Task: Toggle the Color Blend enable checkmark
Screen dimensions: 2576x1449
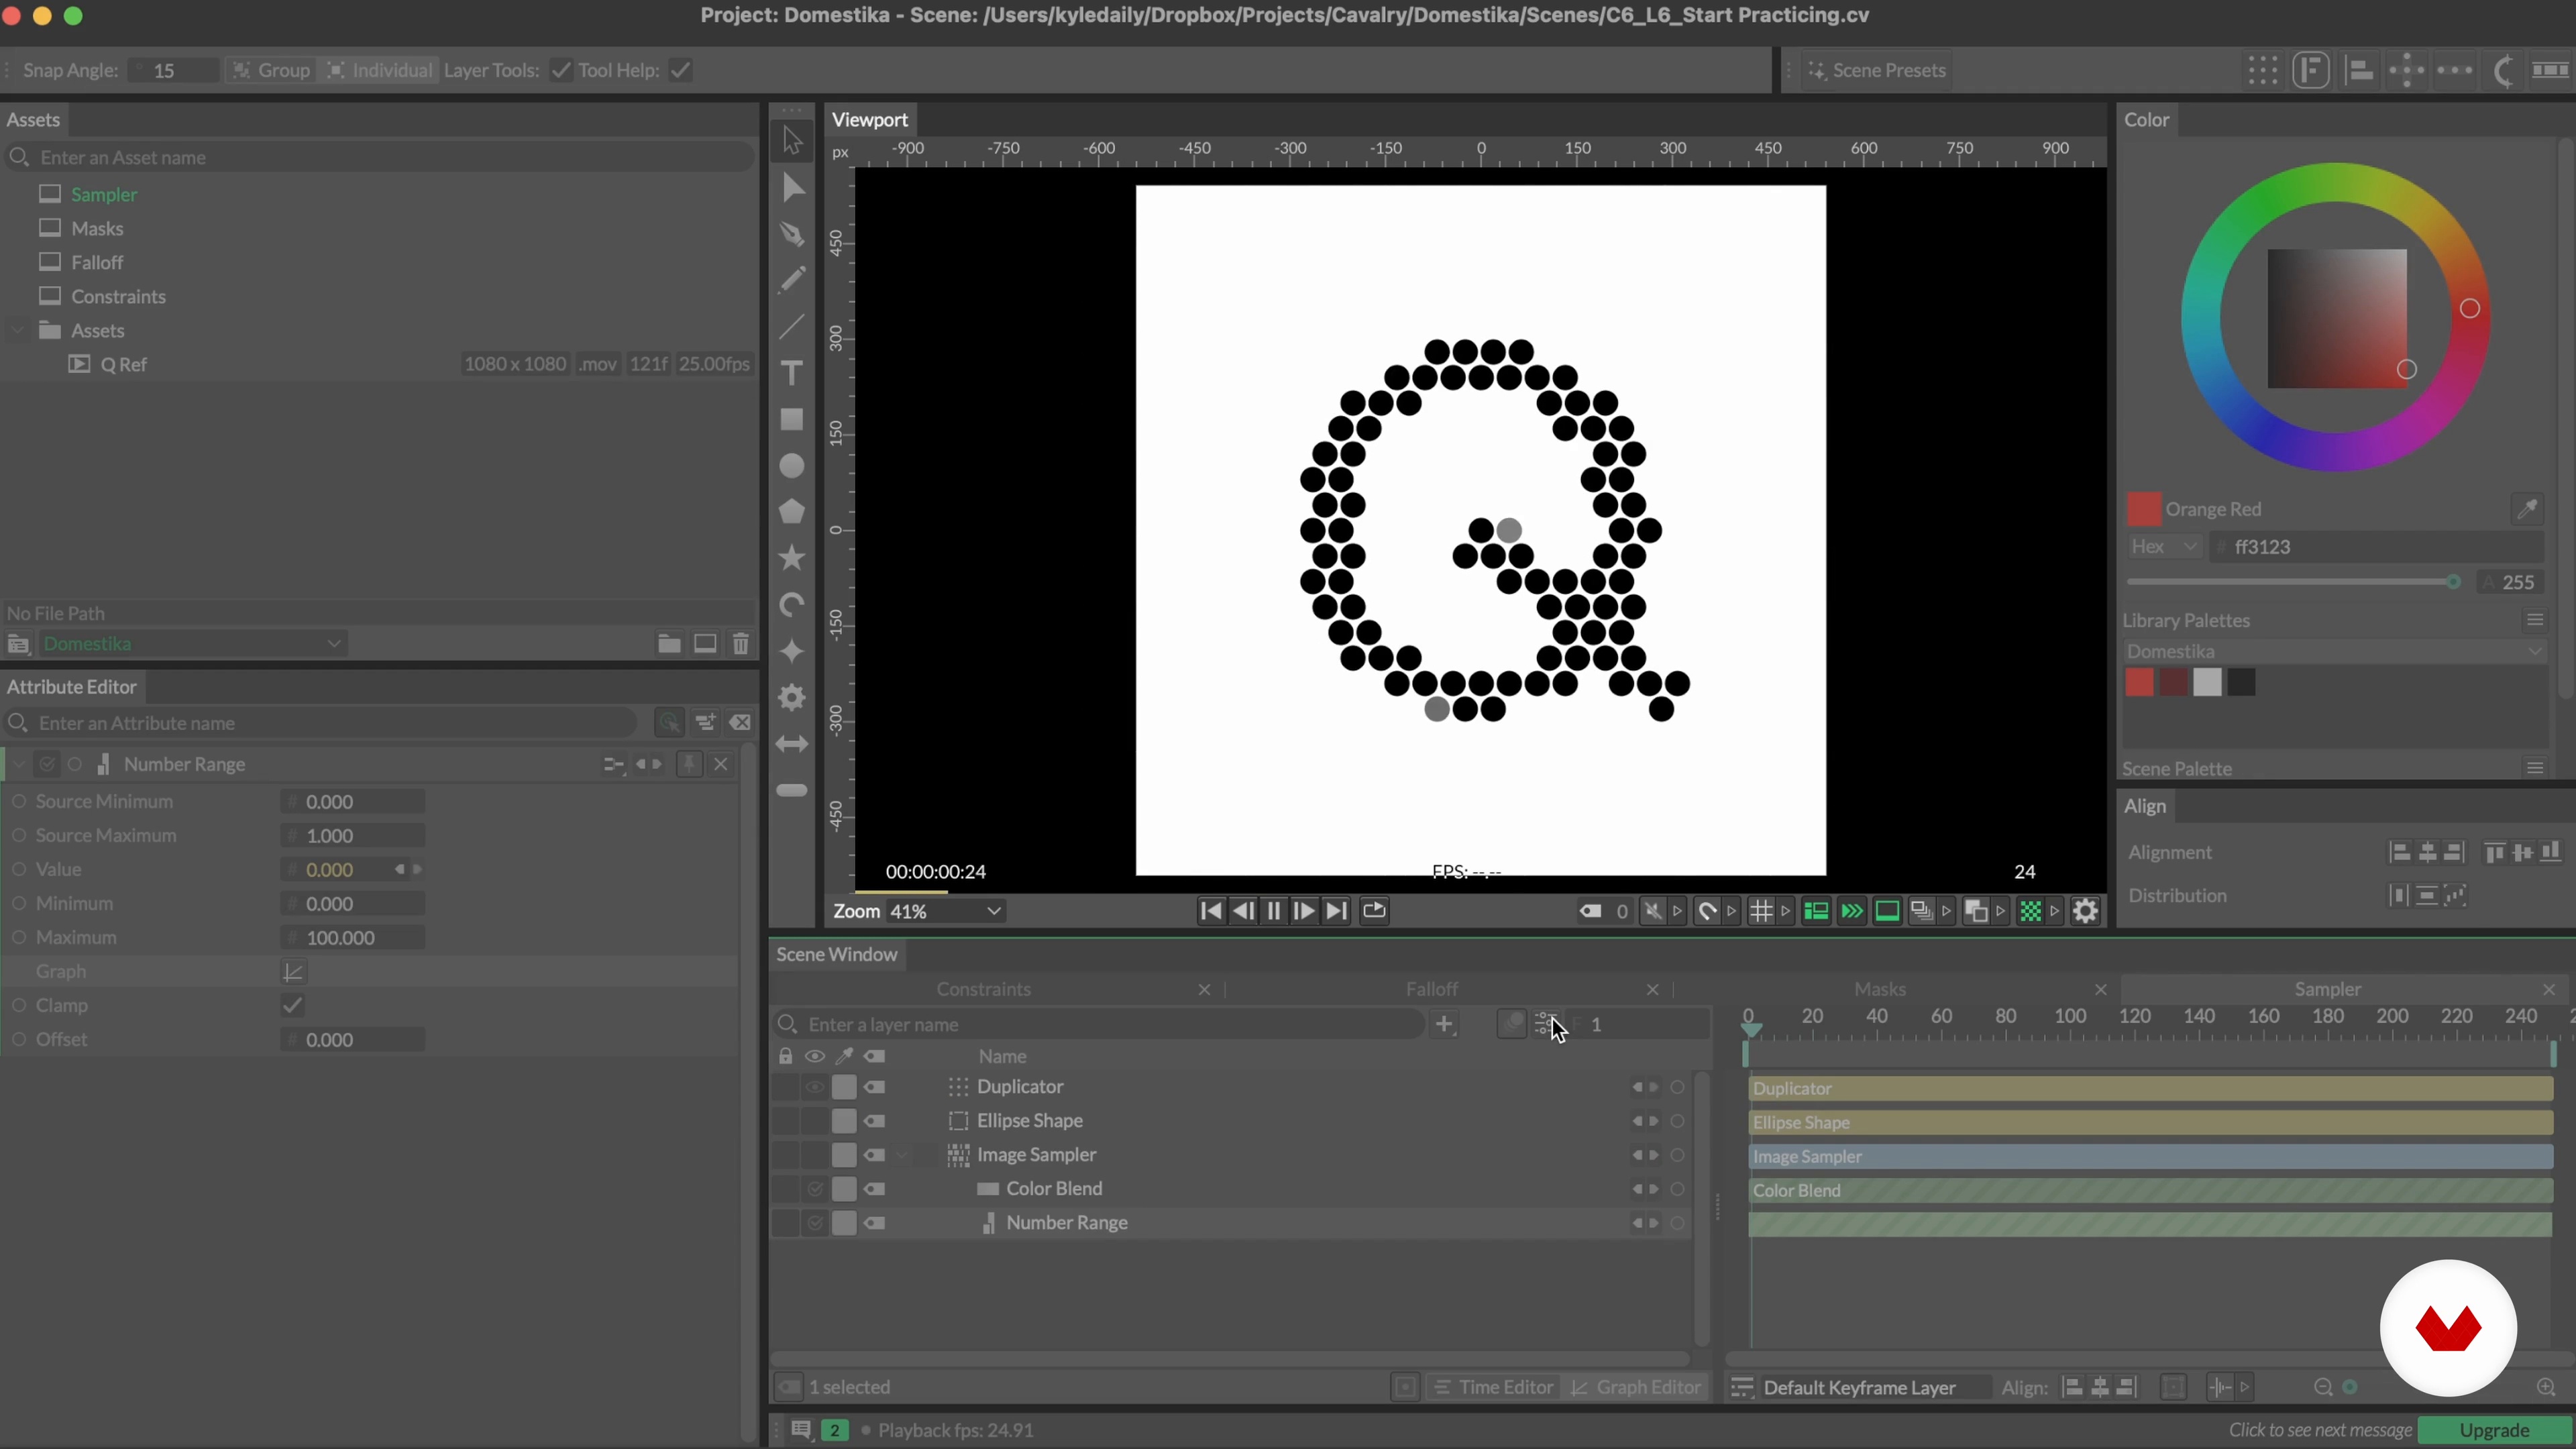Action: [815, 1189]
